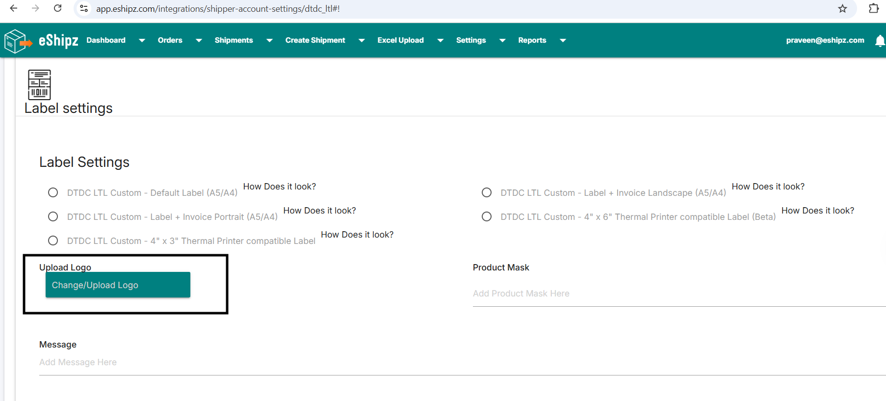
Task: Click praveen@eshipz.com account link
Action: [825, 40]
